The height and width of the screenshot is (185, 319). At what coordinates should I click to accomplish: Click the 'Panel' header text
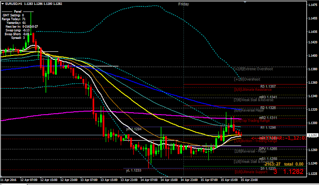coord(18,11)
